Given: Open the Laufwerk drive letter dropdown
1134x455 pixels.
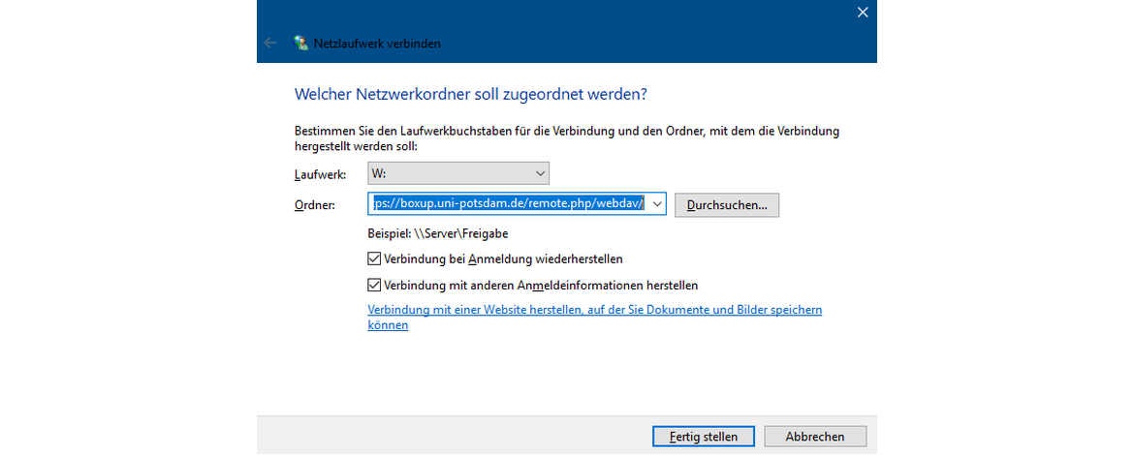Looking at the screenshot, I should tap(540, 173).
